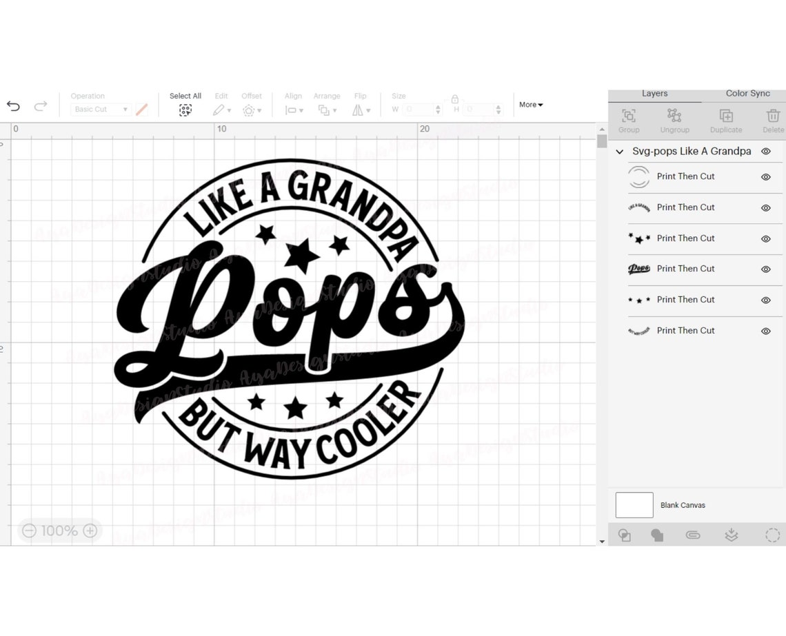Switch to the Color Sync tab
Viewport: 786px width, 636px height.
point(747,94)
